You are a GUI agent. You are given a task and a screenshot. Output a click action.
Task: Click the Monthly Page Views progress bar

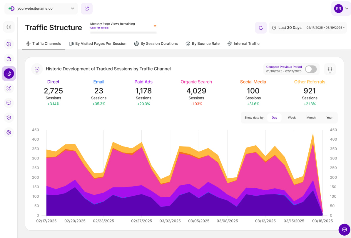tap(123, 32)
